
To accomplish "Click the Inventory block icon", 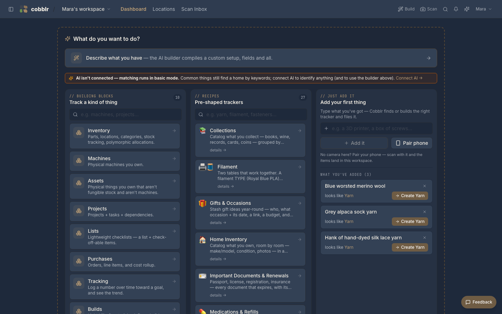I will pyautogui.click(x=79, y=133).
